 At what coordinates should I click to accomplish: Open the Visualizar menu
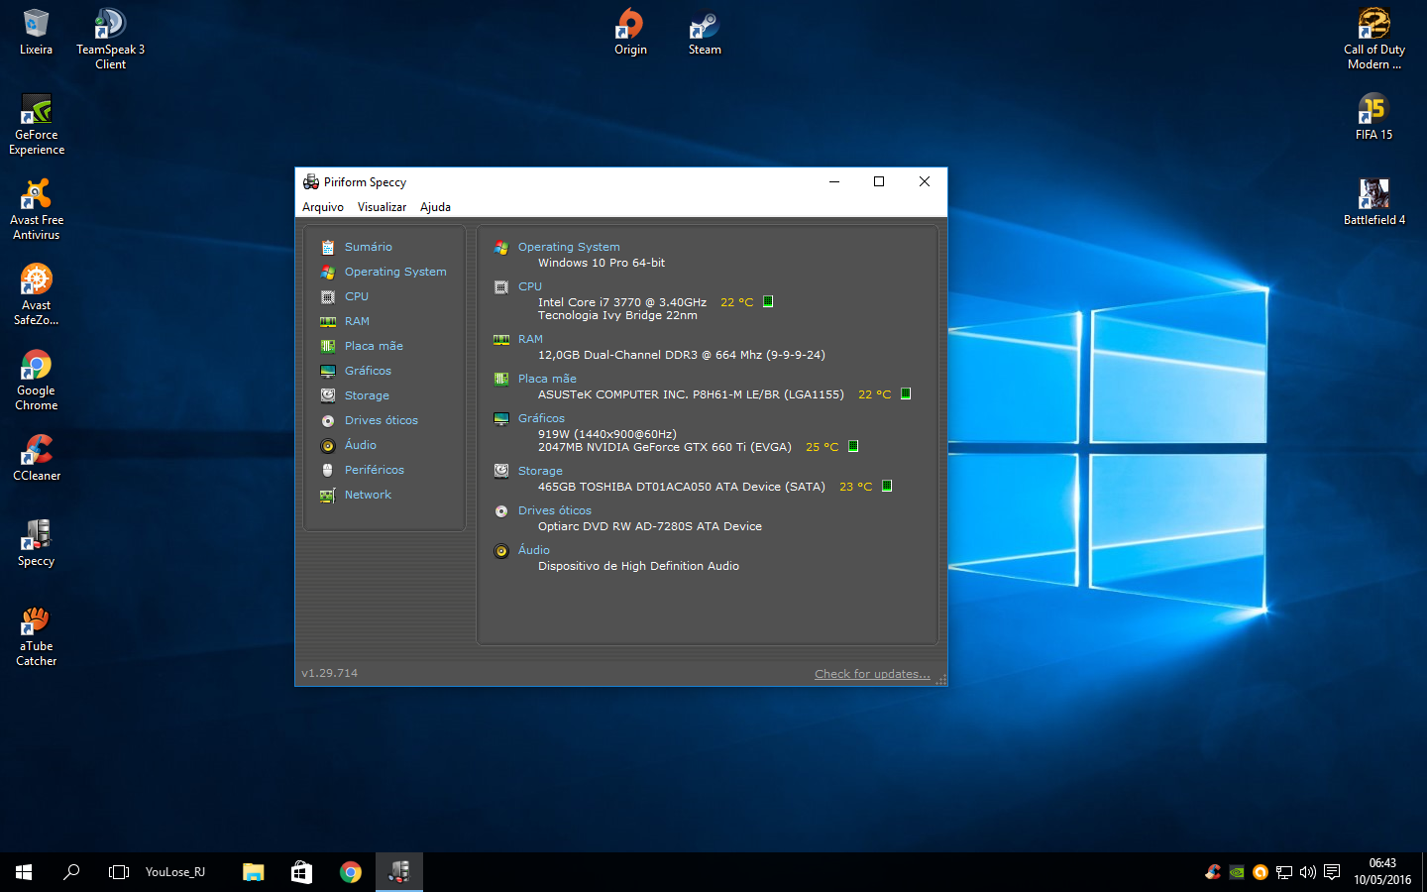click(382, 207)
